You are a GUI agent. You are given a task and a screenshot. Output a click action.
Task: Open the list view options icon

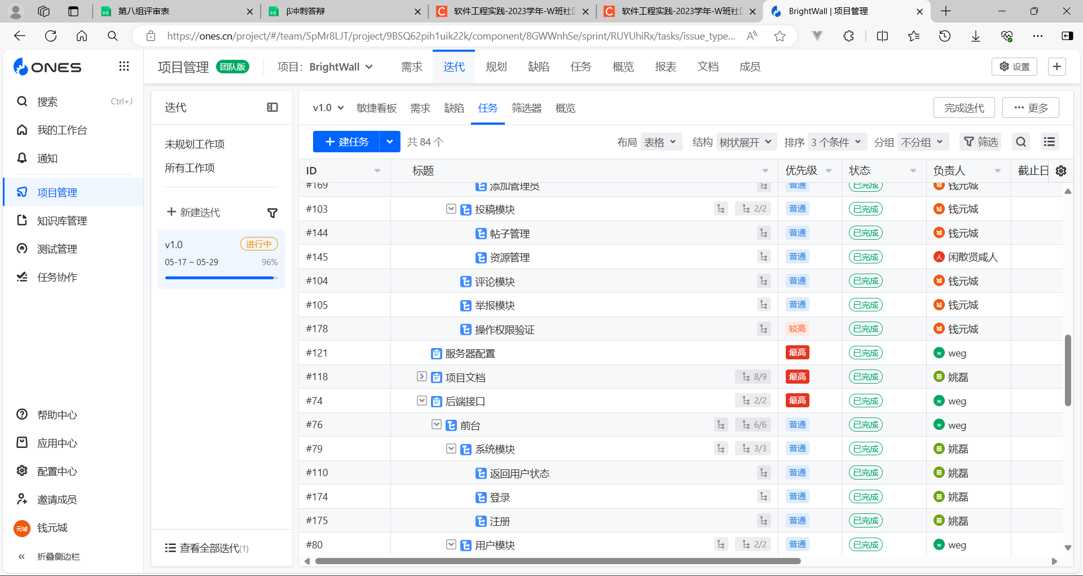pyautogui.click(x=1049, y=142)
